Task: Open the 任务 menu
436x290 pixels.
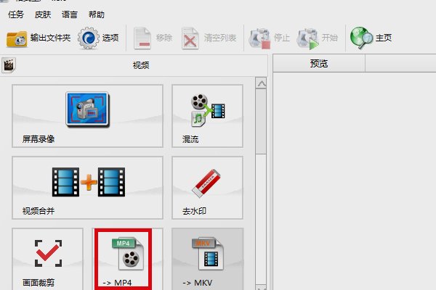Action: click(x=16, y=14)
